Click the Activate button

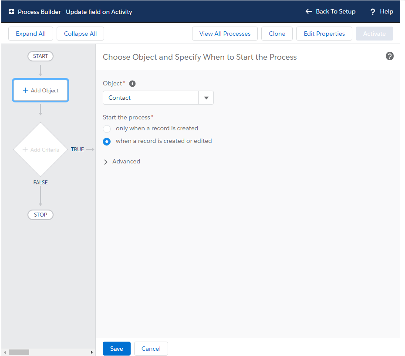point(374,34)
